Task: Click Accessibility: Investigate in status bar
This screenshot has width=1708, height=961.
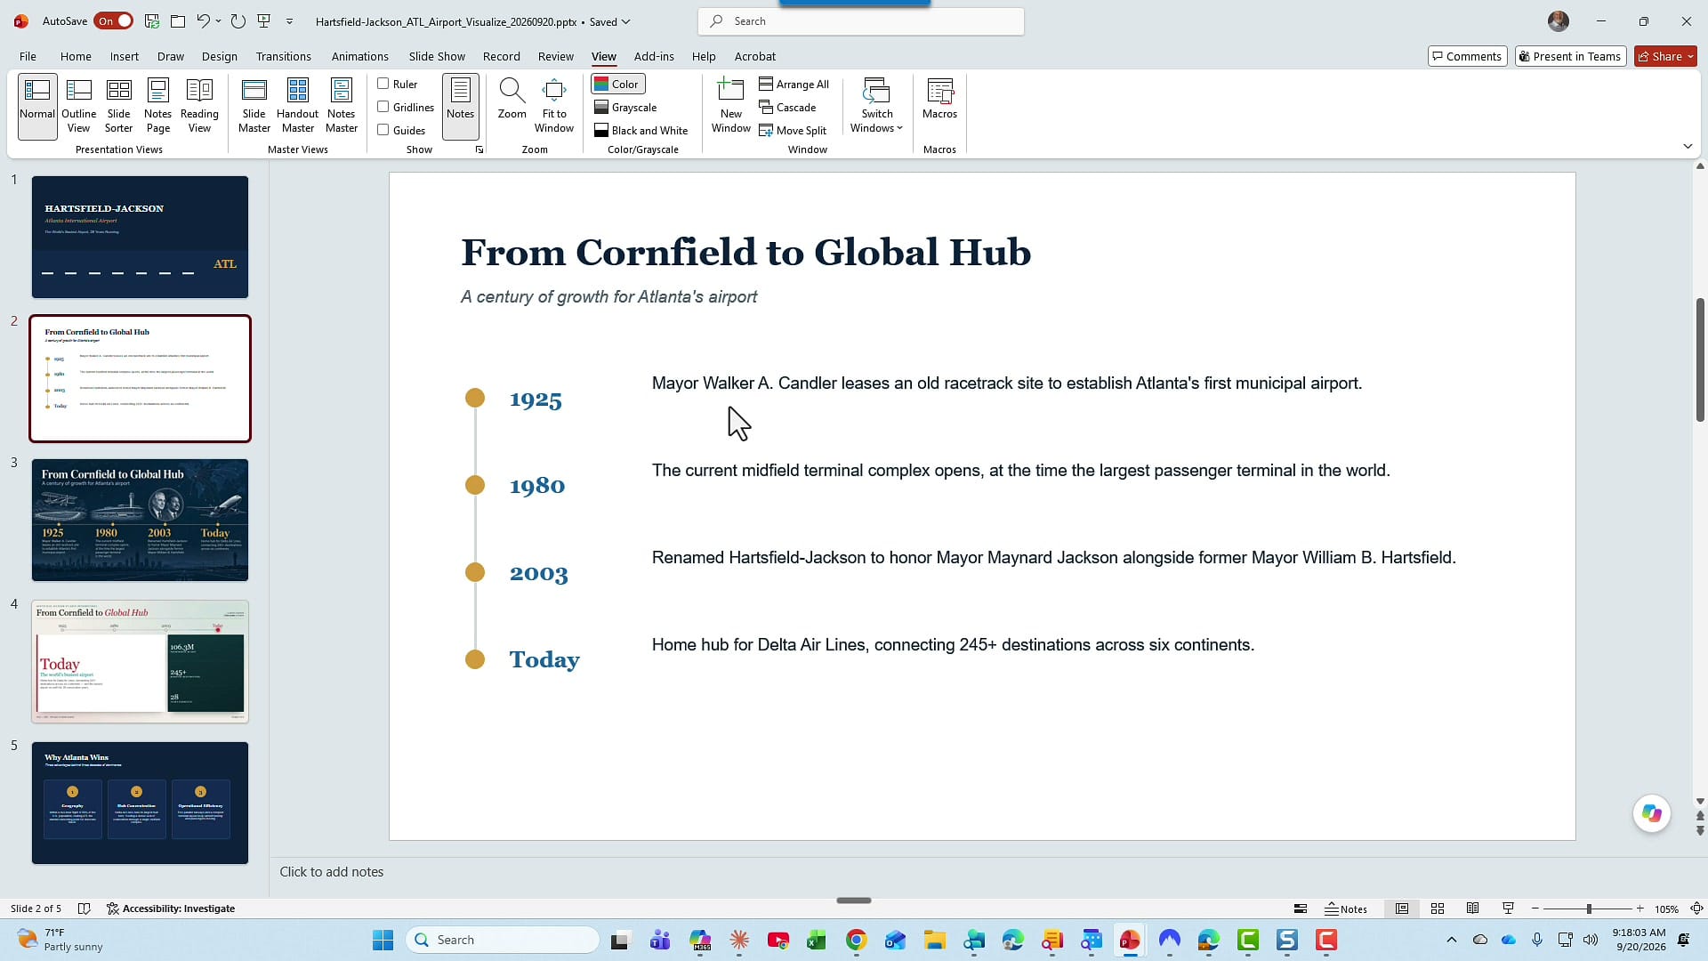Action: [171, 909]
